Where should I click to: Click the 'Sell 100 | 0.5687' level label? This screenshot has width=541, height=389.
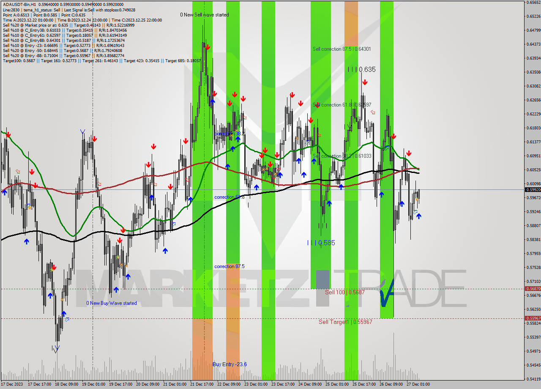(x=344, y=292)
